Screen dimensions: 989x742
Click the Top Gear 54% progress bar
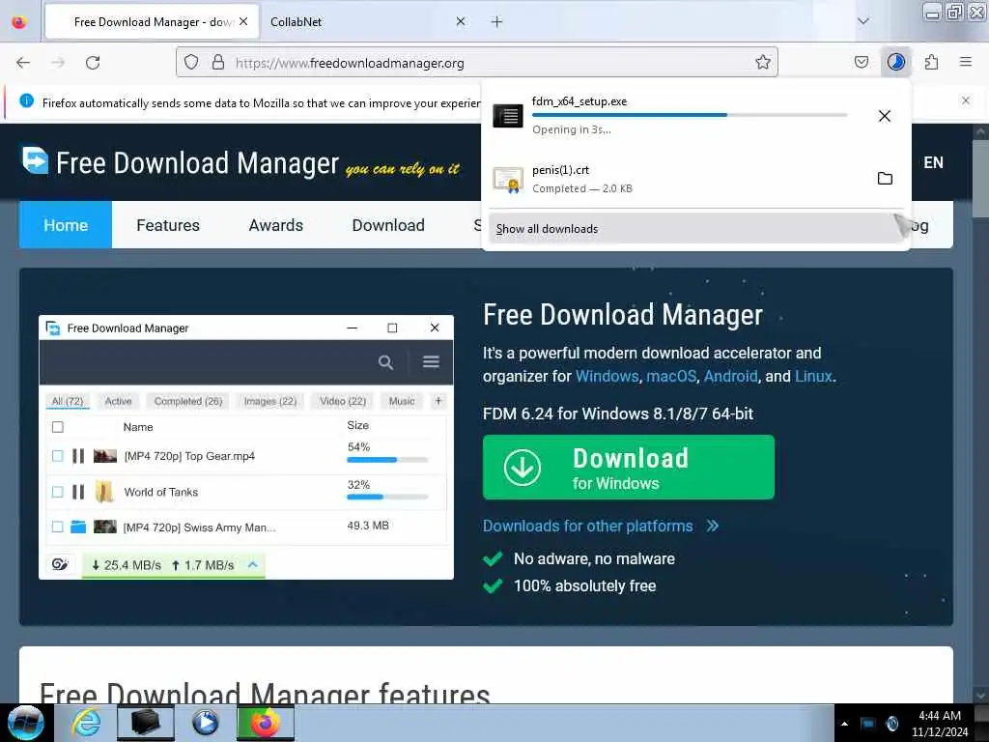pyautogui.click(x=387, y=460)
